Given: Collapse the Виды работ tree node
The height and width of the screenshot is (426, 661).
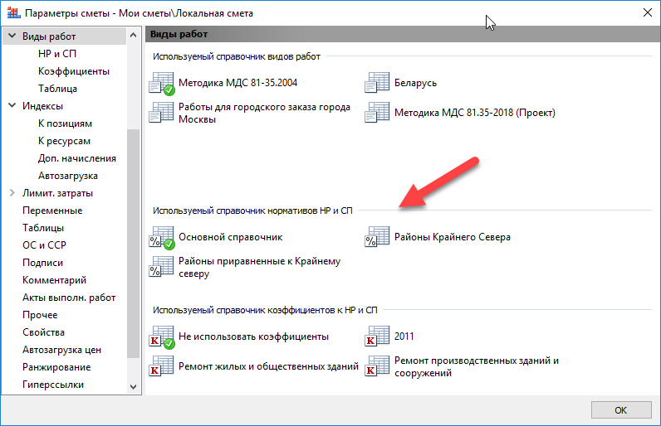Looking at the screenshot, I should (x=12, y=36).
